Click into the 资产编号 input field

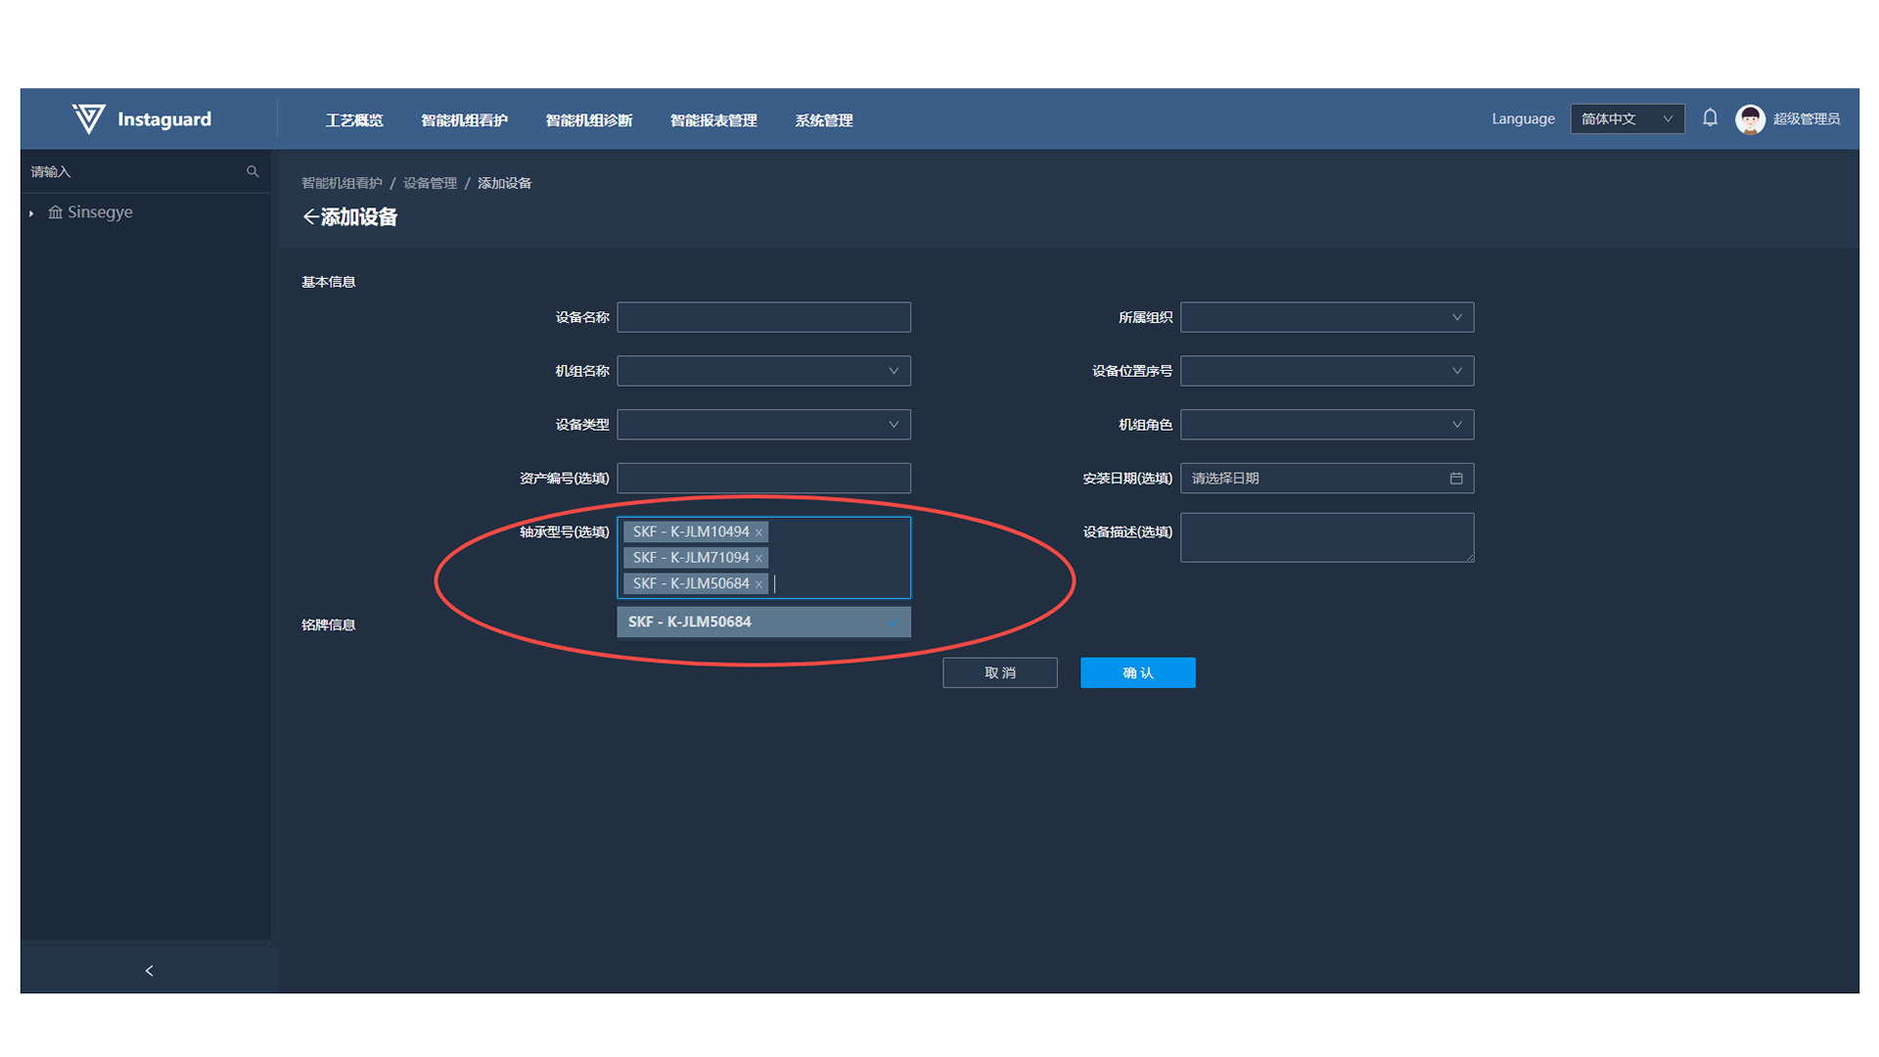pyautogui.click(x=764, y=479)
